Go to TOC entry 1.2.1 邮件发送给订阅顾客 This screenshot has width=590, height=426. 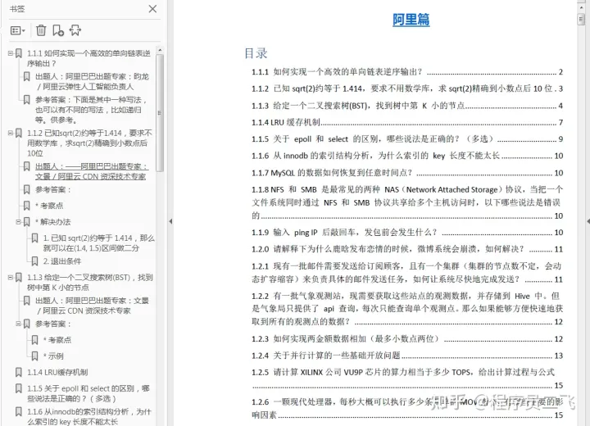[x=407, y=273]
